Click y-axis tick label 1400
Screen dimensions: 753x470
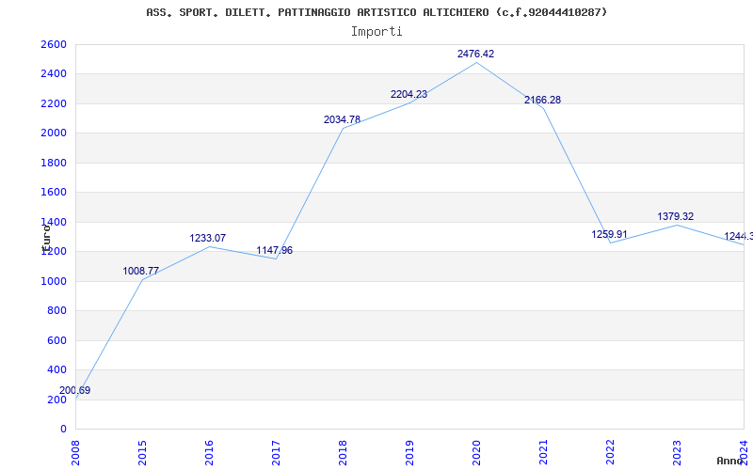[54, 222]
